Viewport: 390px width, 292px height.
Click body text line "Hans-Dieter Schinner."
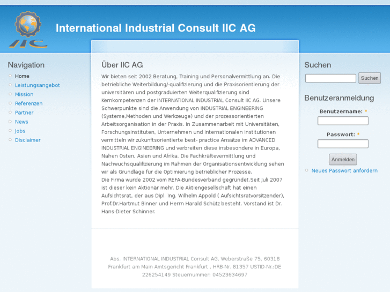[128, 212]
